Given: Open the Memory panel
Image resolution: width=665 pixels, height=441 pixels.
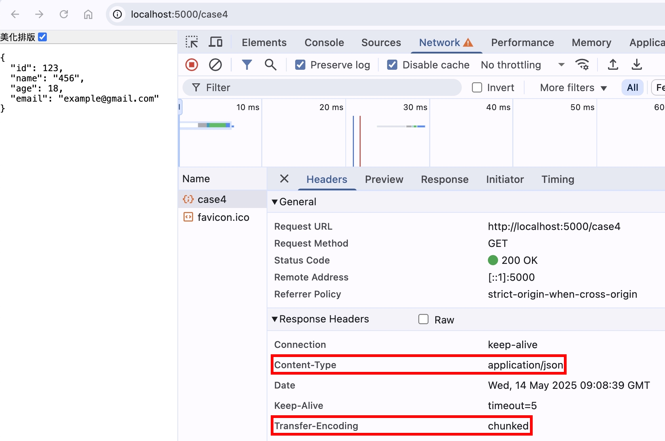Looking at the screenshot, I should (x=591, y=43).
